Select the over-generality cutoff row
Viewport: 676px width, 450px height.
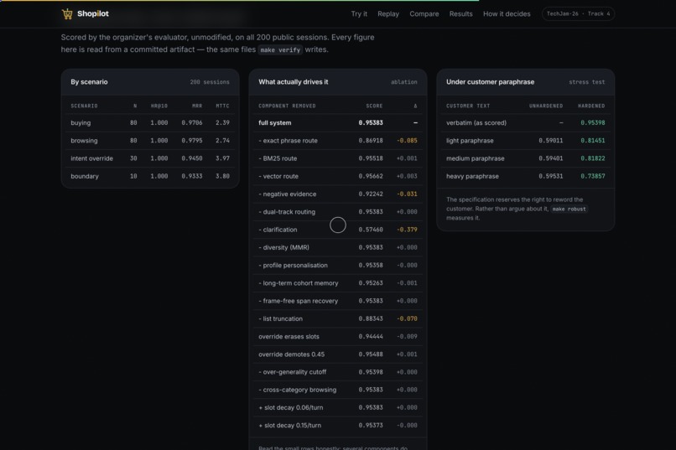[338, 372]
